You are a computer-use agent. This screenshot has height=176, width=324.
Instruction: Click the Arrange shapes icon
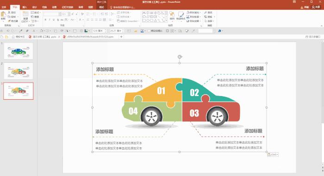point(172,14)
